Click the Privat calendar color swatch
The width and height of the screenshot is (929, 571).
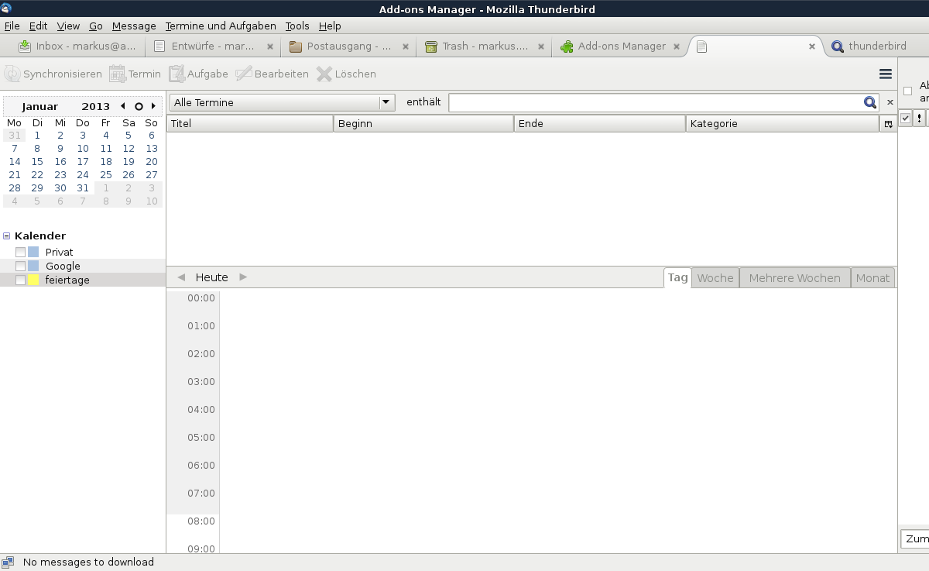tap(33, 252)
